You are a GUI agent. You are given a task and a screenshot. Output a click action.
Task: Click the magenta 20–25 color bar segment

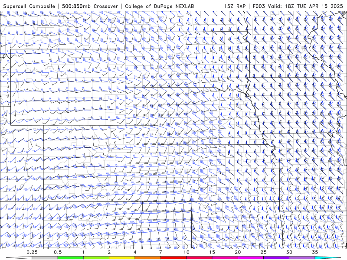[x=251, y=258]
